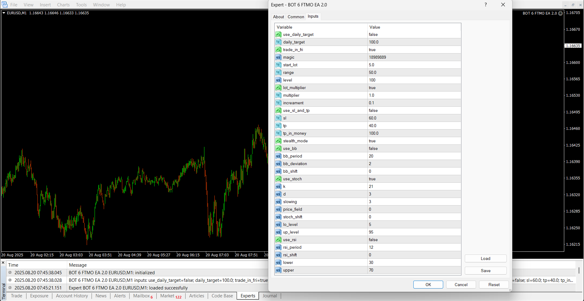The width and height of the screenshot is (584, 301).
Task: Close the Terminal panel with the X
Action: [x=3, y=263]
